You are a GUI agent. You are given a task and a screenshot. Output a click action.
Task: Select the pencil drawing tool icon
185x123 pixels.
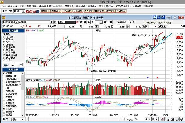pyautogui.click(x=177, y=119)
